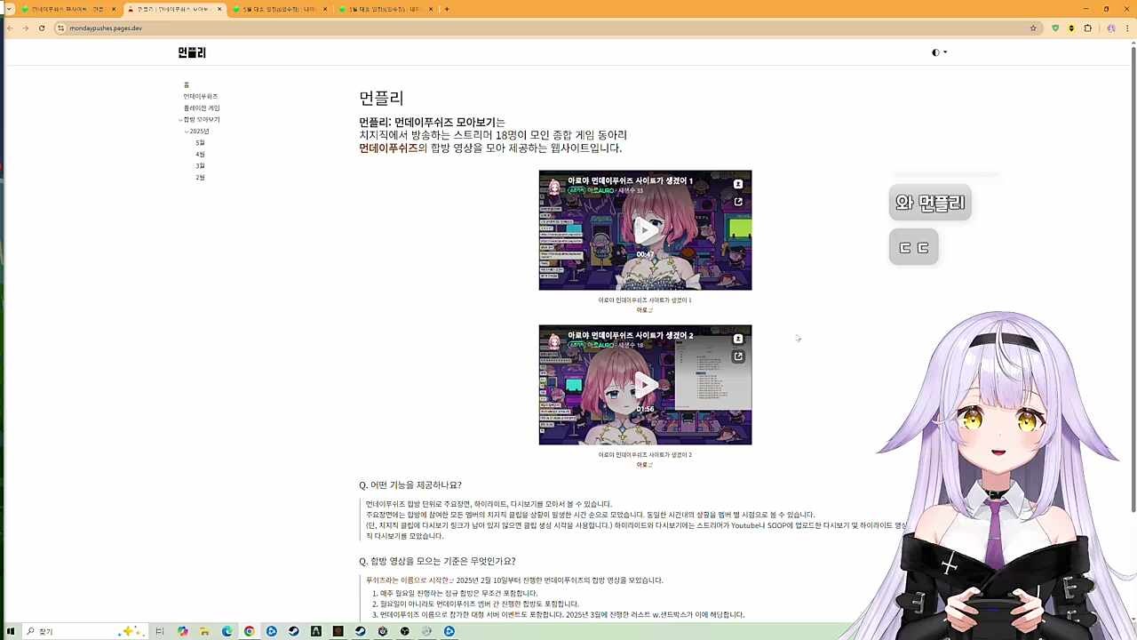Click the 'Q. 합방 영상을 모으는 기준은 무엇인가요?' heading
1137x640 pixels.
tap(437, 561)
